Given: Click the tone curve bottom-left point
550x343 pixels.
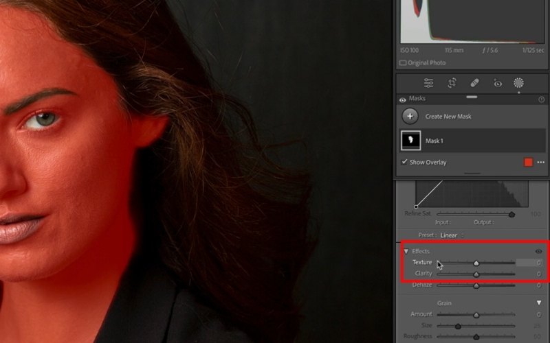Looking at the screenshot, I should [x=416, y=207].
